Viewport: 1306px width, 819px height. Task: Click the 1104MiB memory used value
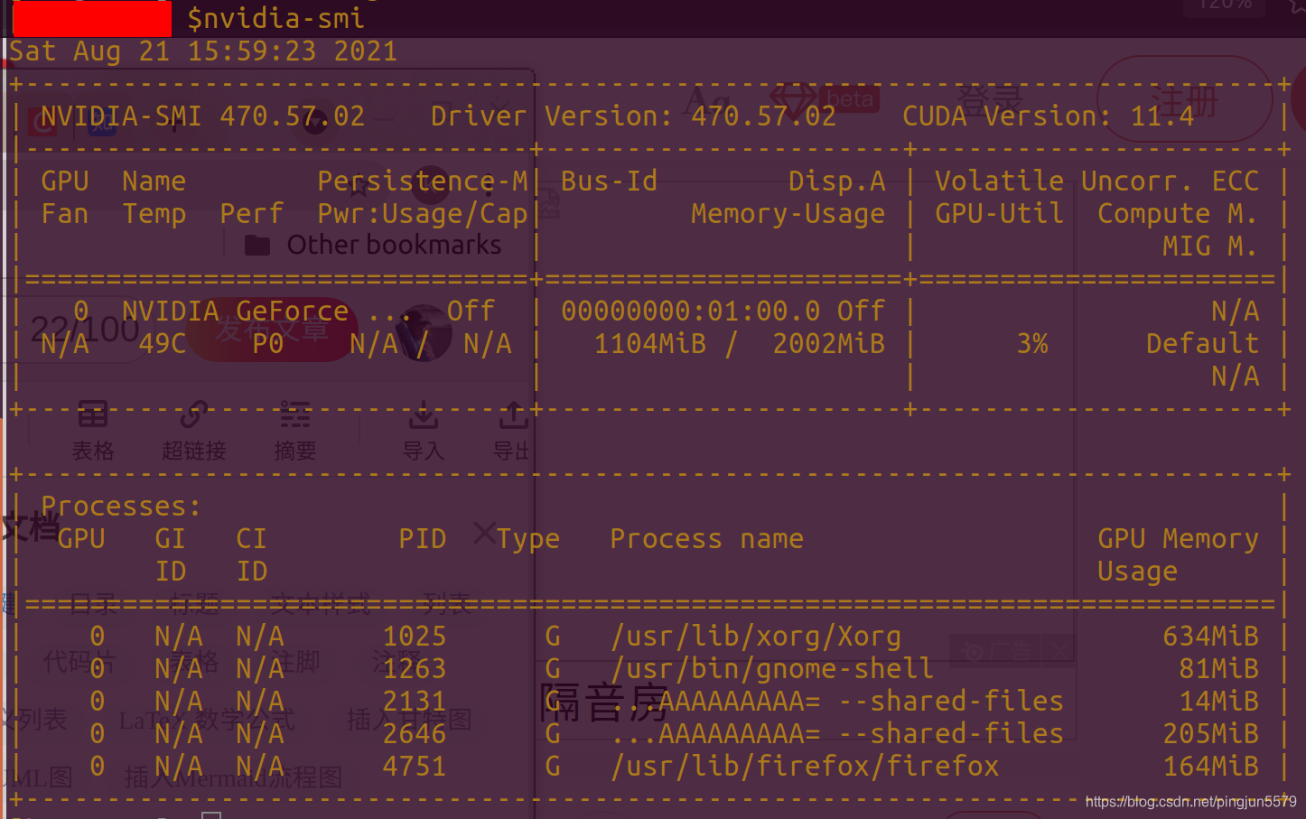tap(650, 344)
